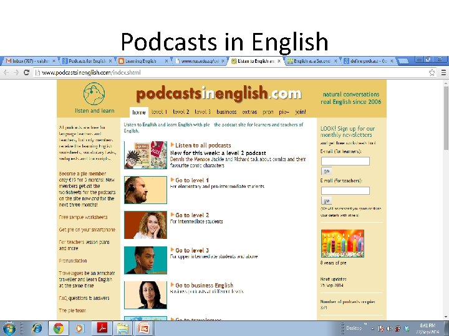Screen dimensions: 449x336
Task: Open the Windows Start button
Action: coord(9,329)
